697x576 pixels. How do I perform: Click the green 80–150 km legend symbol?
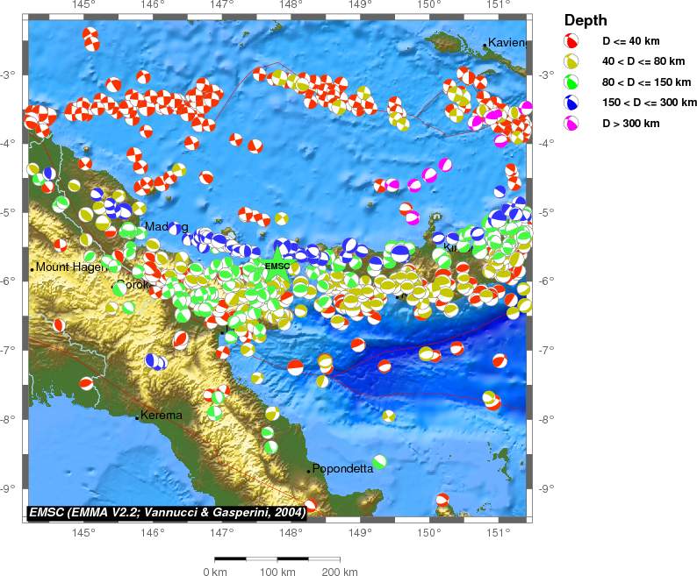click(571, 82)
